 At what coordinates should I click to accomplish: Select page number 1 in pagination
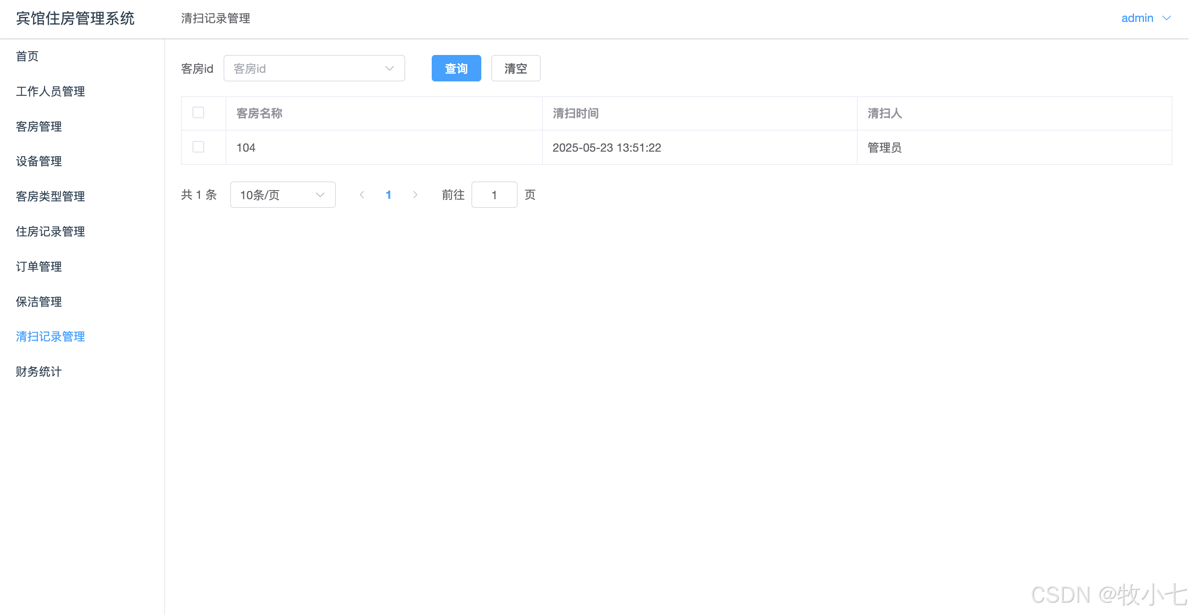(x=388, y=195)
